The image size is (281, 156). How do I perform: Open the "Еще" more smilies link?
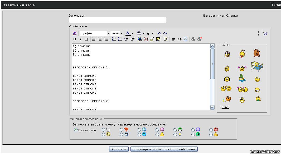point(225,107)
